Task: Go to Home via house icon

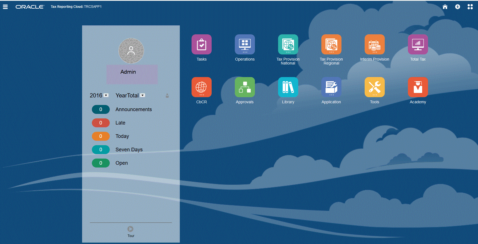Action: coord(445,7)
